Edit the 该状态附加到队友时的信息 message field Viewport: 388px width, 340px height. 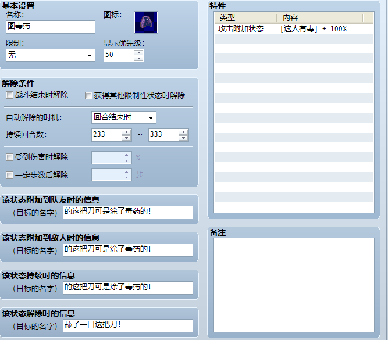(x=128, y=212)
